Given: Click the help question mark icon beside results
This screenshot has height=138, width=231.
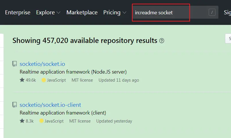Looking at the screenshot, I should pyautogui.click(x=162, y=41).
